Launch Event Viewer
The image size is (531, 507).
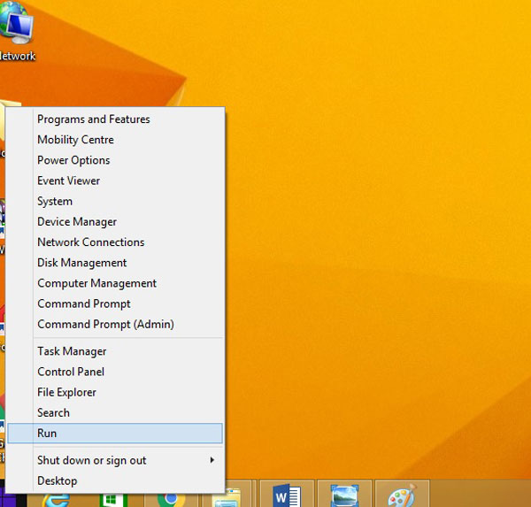(x=115, y=181)
